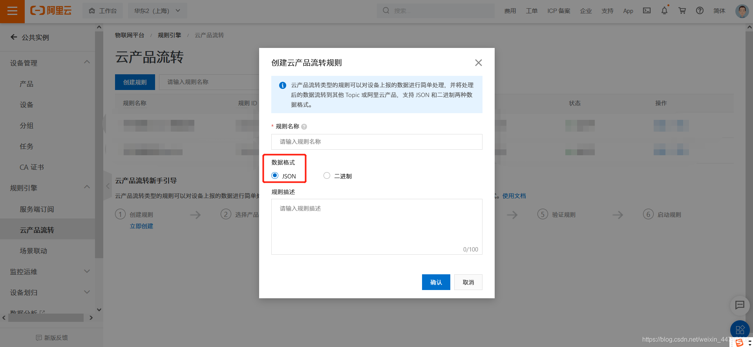Click the 物联网平台 breadcrumb
Image resolution: width=753 pixels, height=347 pixels.
(x=130, y=35)
